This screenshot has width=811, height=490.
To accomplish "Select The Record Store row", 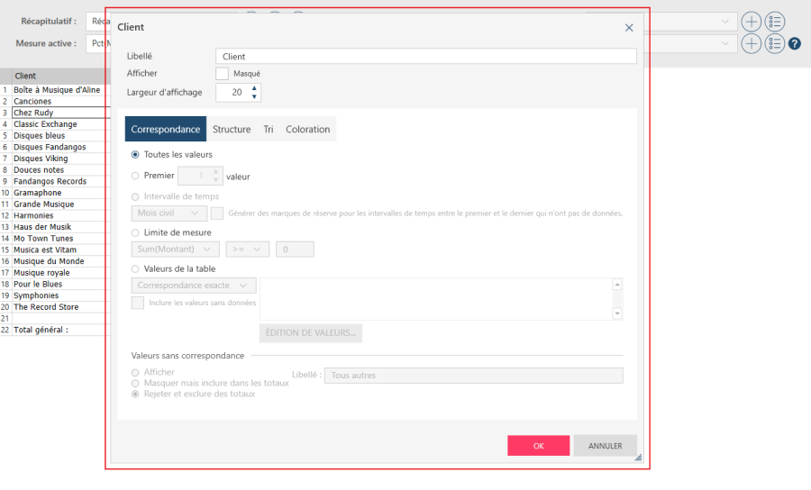I will pyautogui.click(x=61, y=307).
